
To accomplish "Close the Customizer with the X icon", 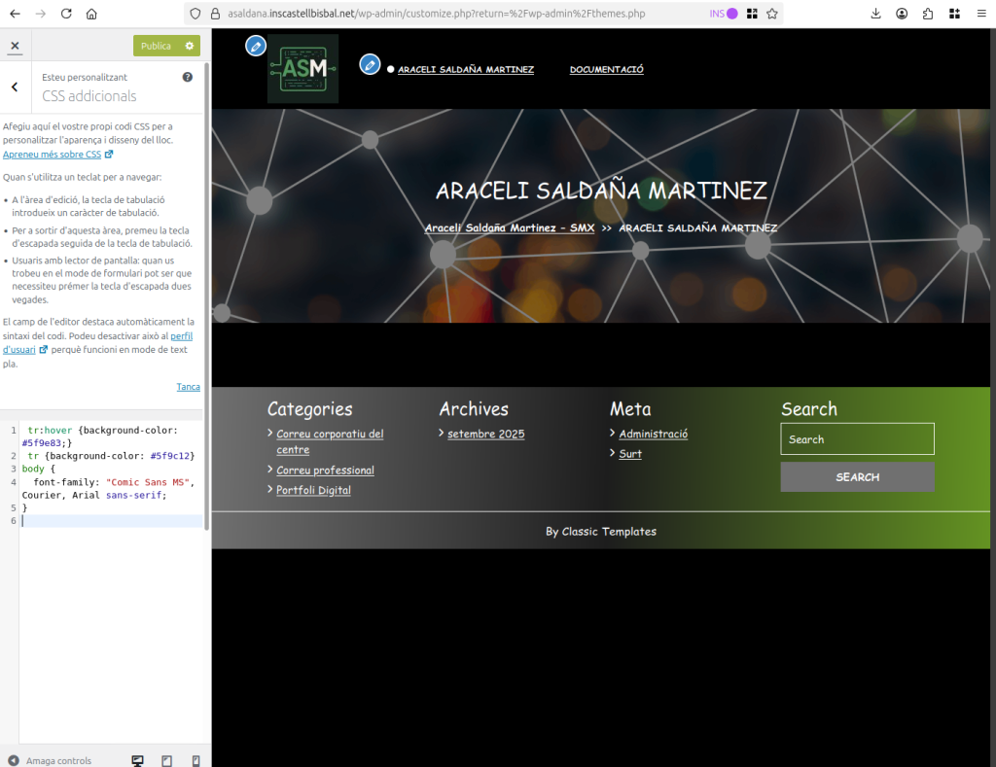I will (15, 46).
